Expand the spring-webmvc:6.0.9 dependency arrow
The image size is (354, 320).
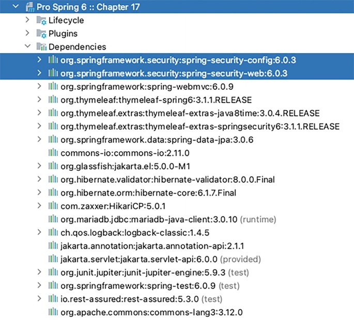click(40, 86)
